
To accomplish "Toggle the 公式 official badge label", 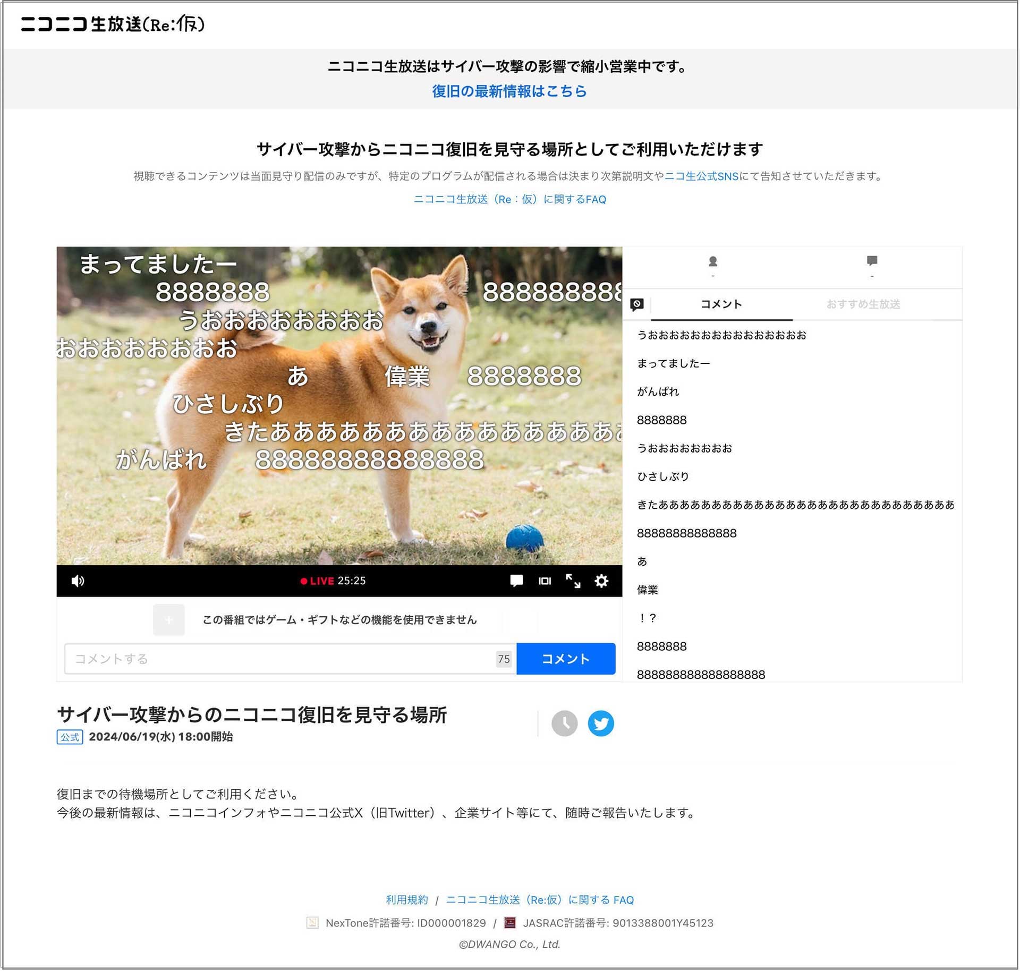I will click(69, 737).
